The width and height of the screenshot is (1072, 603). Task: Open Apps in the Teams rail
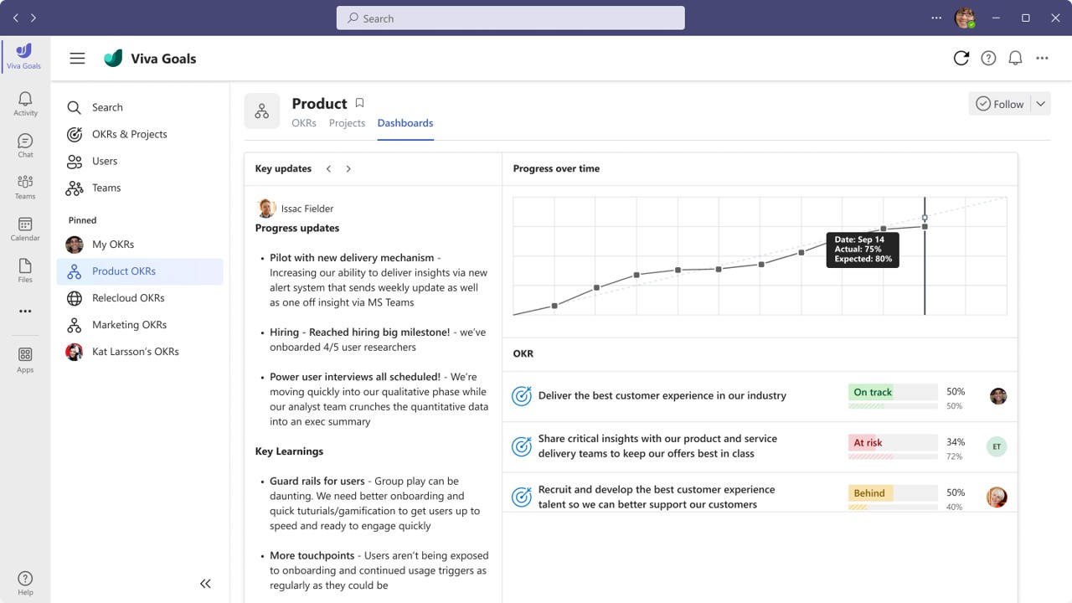(x=25, y=360)
